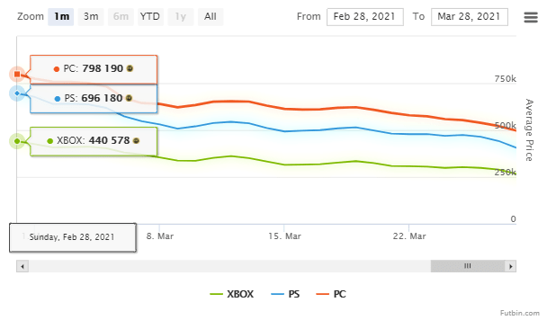556x329 pixels.
Task: Click the PC data point marker
Action: pyautogui.click(x=17, y=74)
